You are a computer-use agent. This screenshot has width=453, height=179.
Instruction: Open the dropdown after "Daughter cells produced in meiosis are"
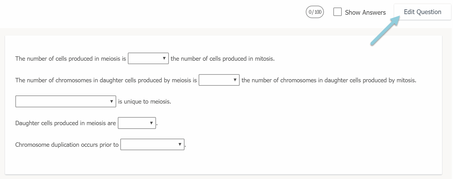pyautogui.click(x=137, y=123)
